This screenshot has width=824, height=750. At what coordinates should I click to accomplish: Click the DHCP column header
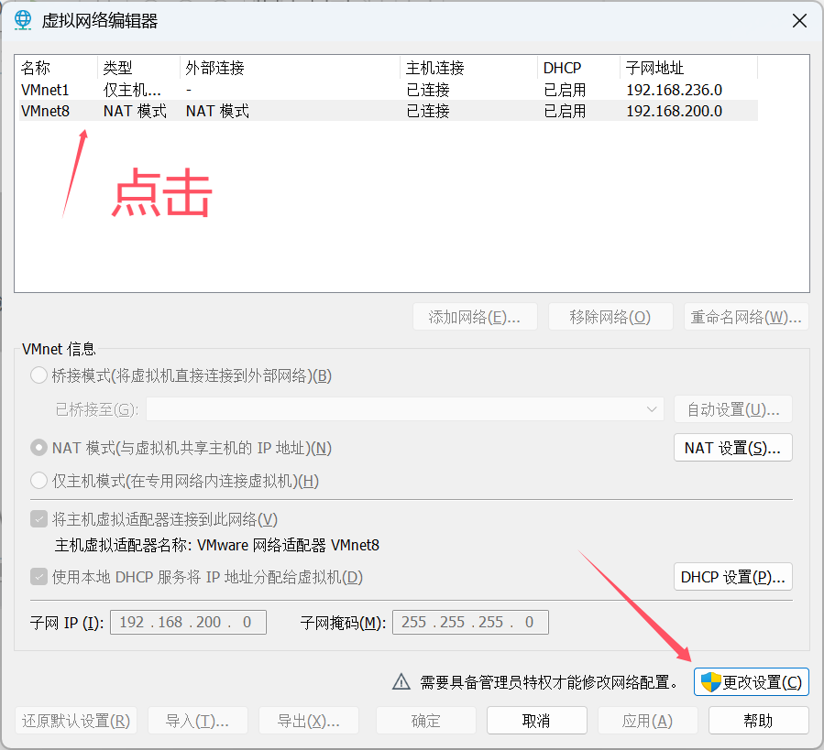(x=579, y=68)
